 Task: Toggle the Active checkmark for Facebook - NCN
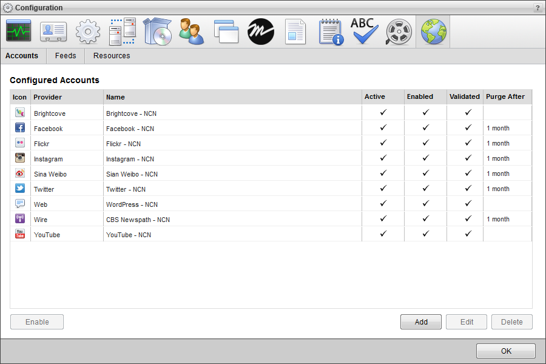tap(382, 128)
